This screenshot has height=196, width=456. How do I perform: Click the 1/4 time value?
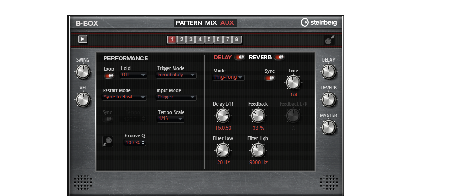(x=293, y=95)
